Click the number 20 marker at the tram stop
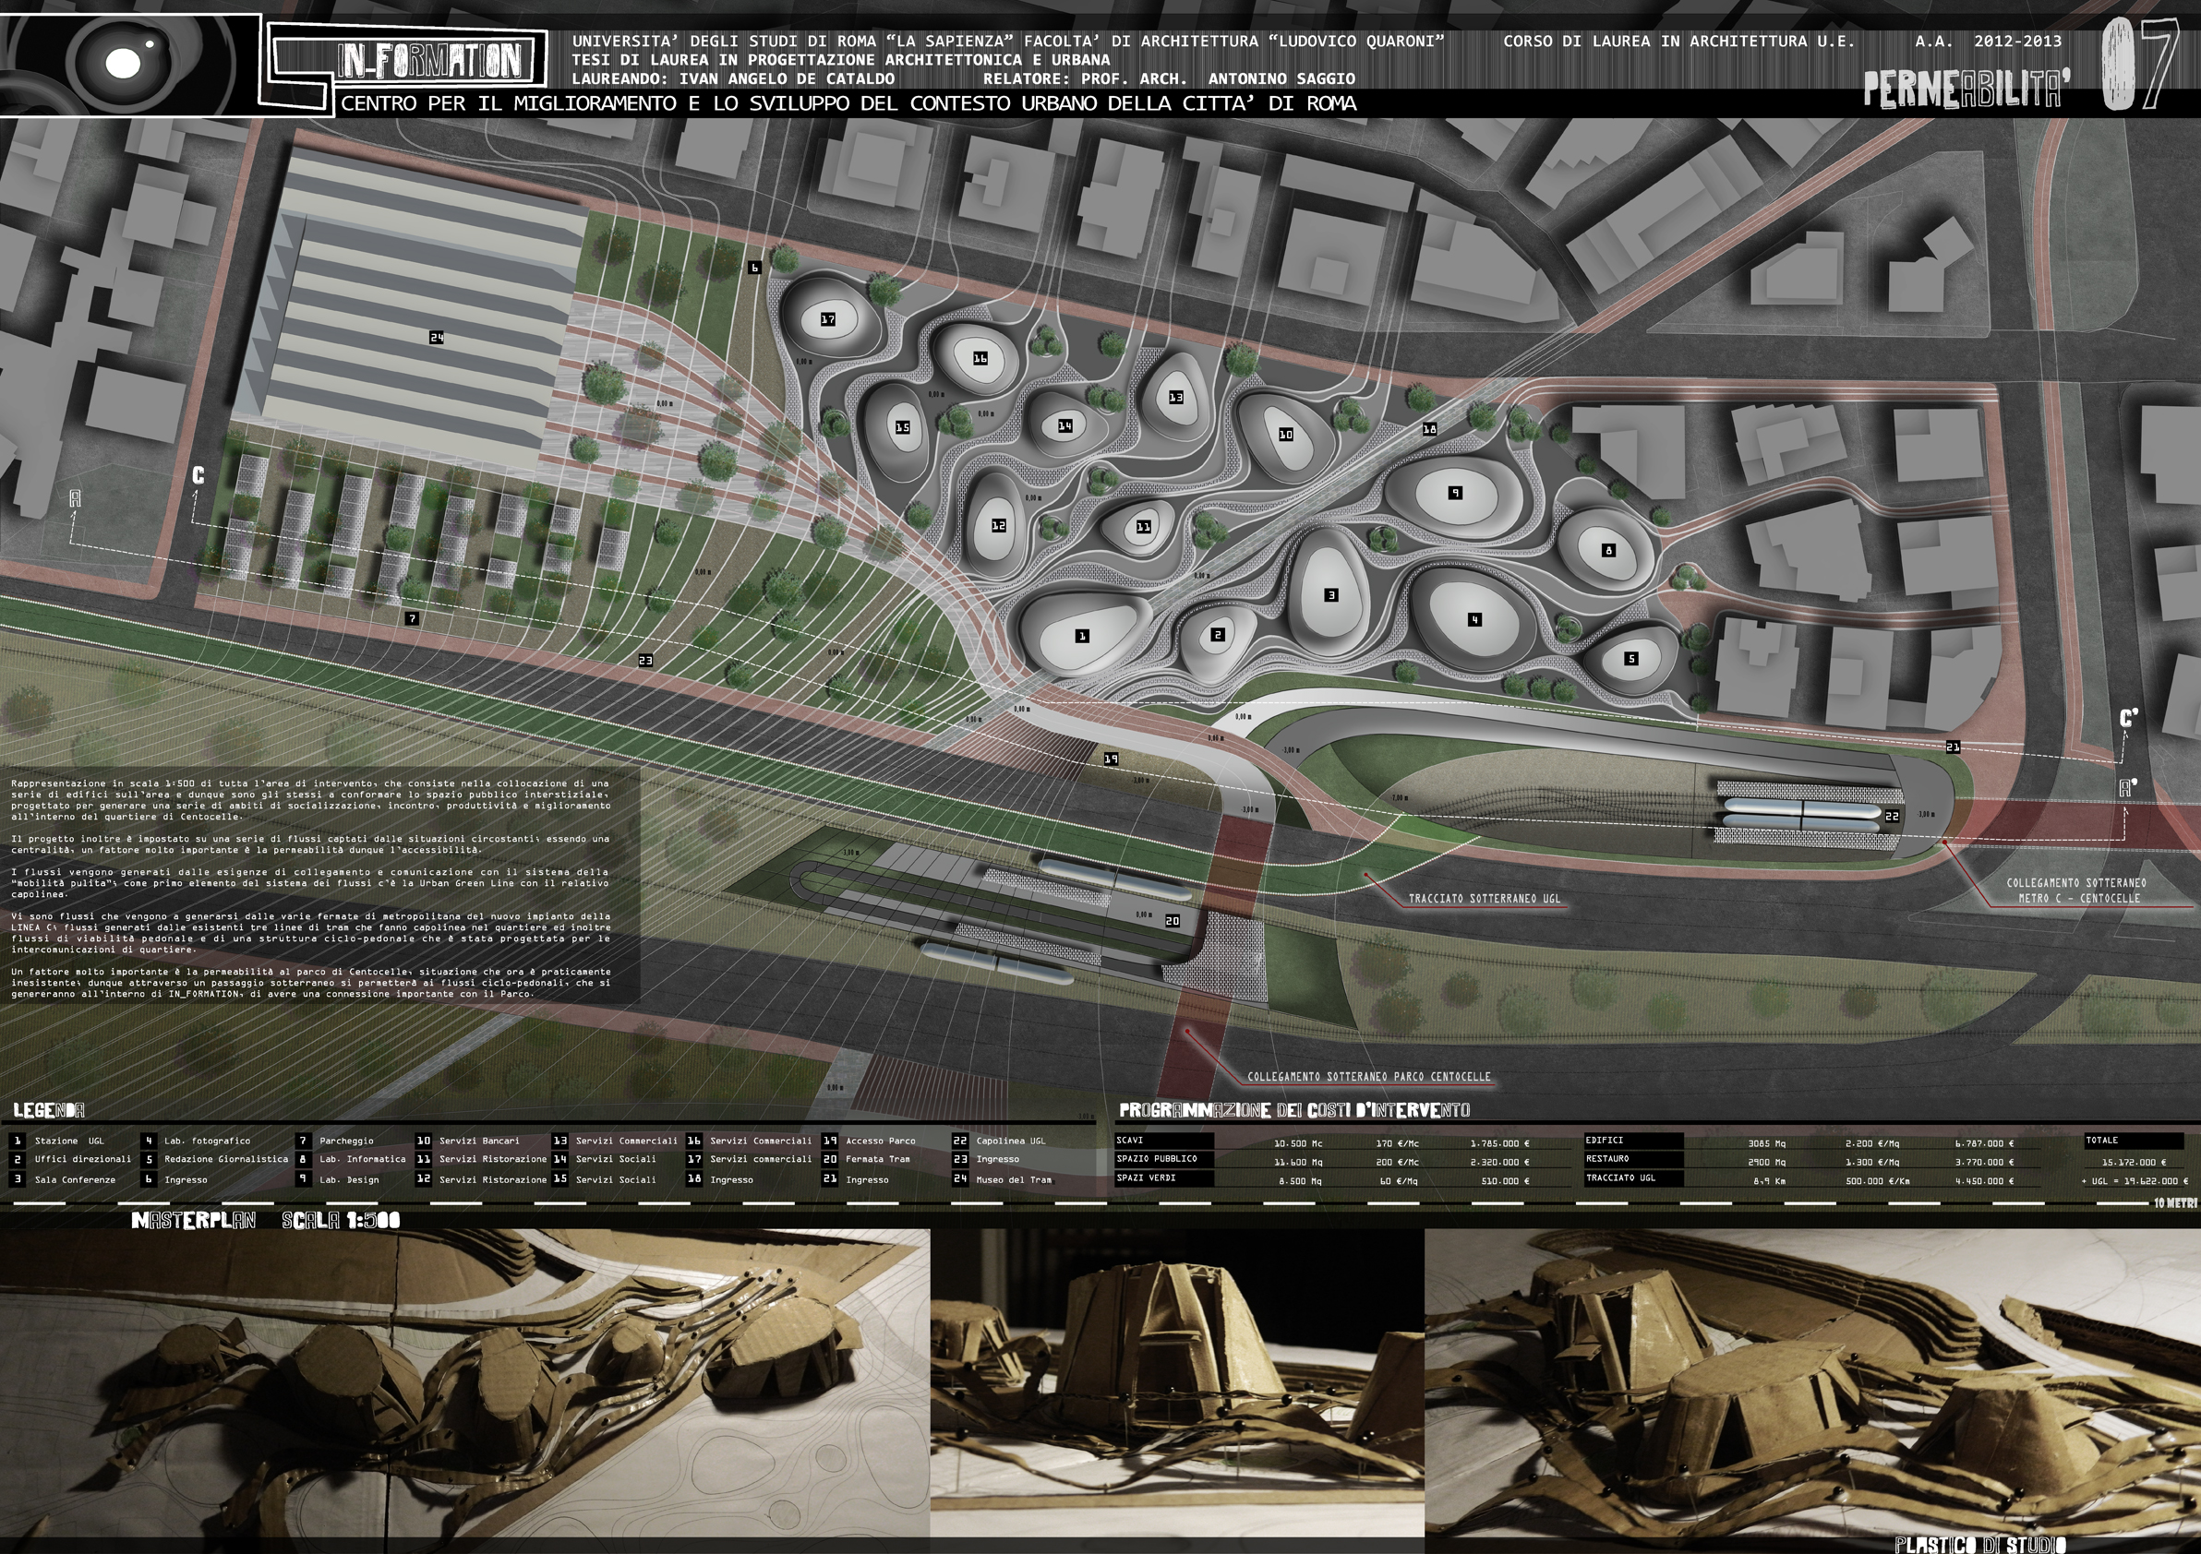The height and width of the screenshot is (1554, 2201). coord(1173,921)
